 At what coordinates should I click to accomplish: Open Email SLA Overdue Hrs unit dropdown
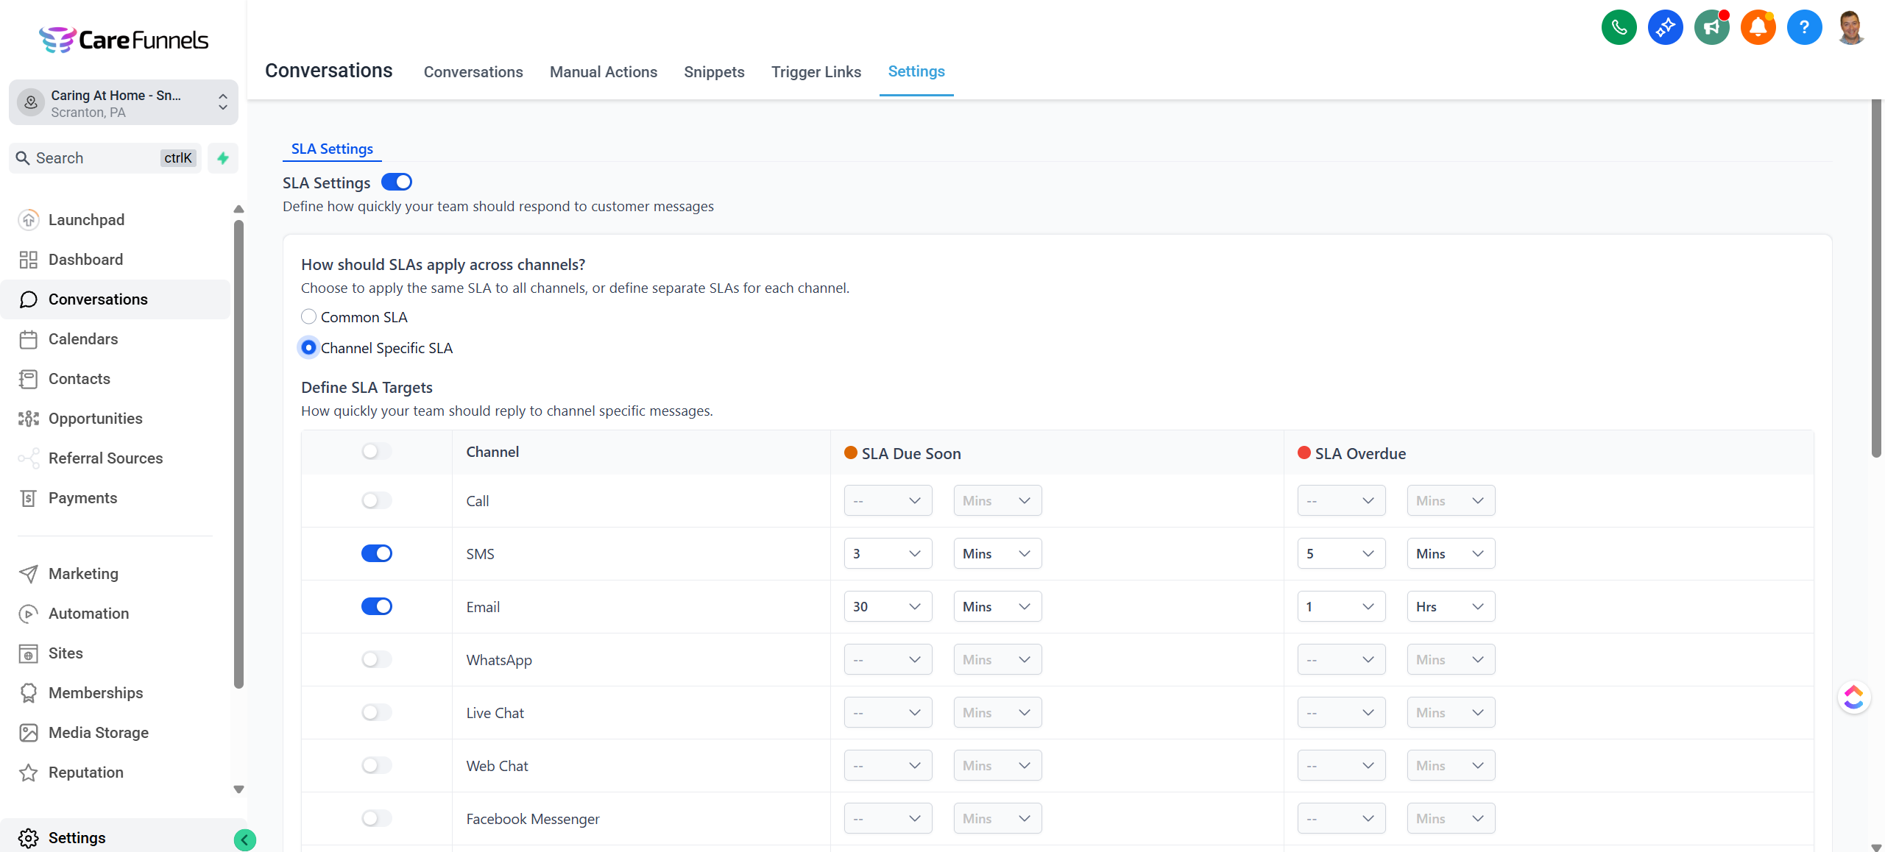click(1449, 606)
